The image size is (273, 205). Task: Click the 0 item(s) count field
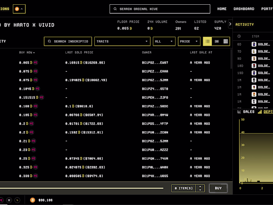tap(184, 188)
